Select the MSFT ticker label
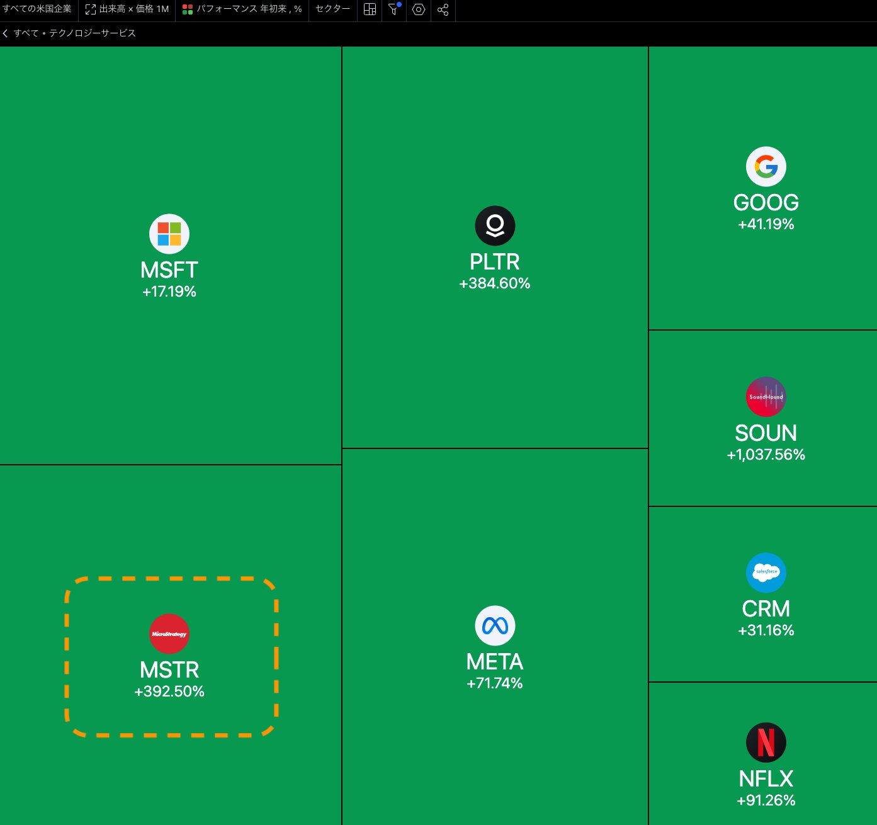This screenshot has height=825, width=877. [169, 270]
